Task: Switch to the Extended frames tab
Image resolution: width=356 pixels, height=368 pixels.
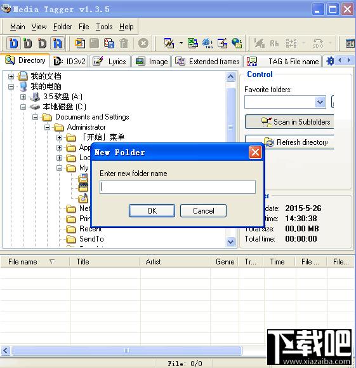Action: point(207,62)
